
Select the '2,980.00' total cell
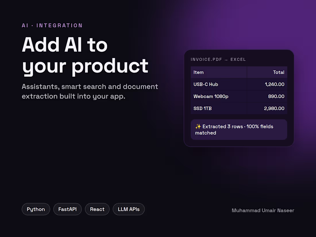[267, 108]
